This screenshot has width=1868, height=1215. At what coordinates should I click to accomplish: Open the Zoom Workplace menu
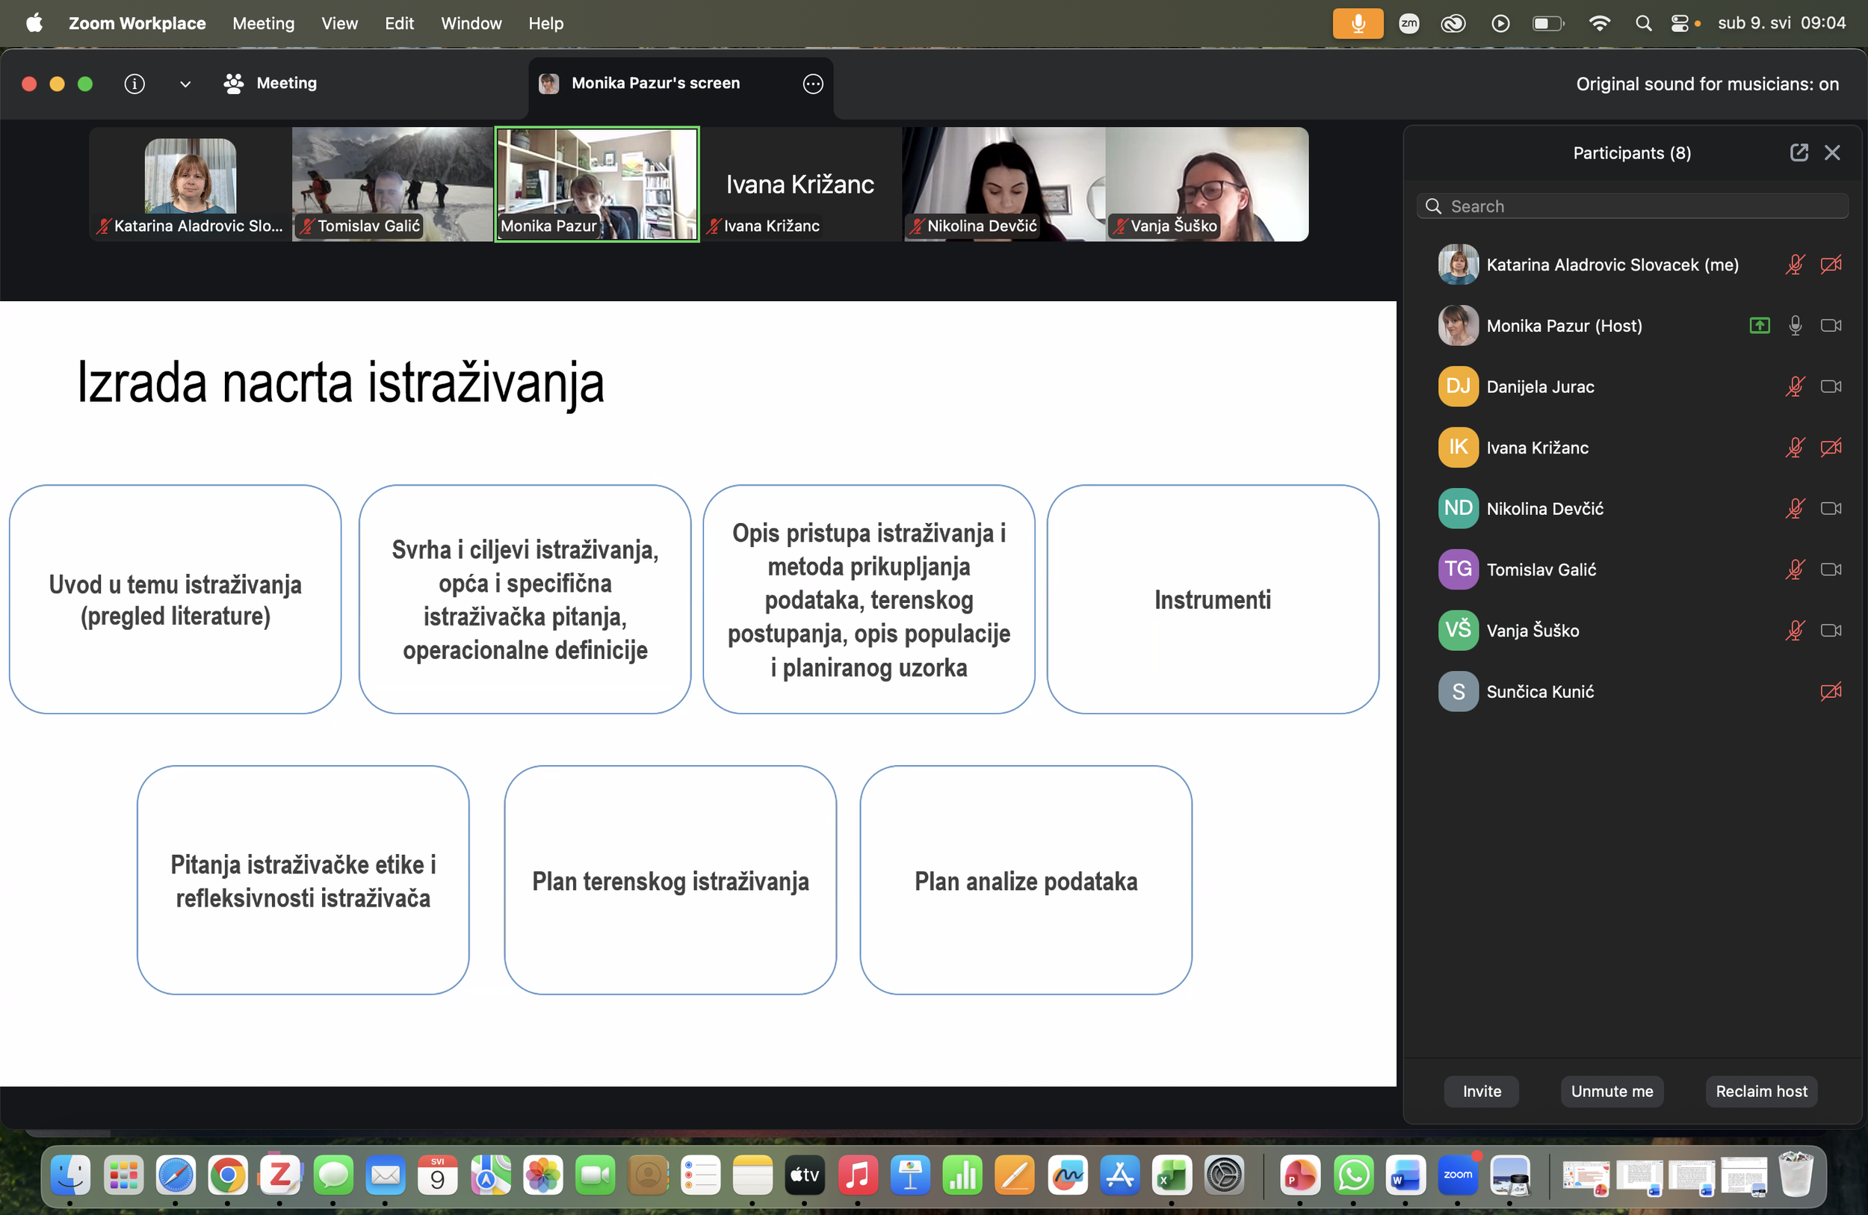tap(137, 24)
